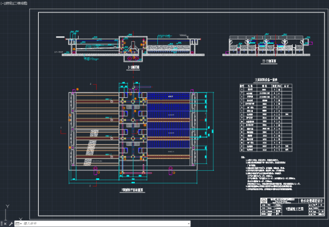Select the UCS icon with Y axis

tap(12, 213)
